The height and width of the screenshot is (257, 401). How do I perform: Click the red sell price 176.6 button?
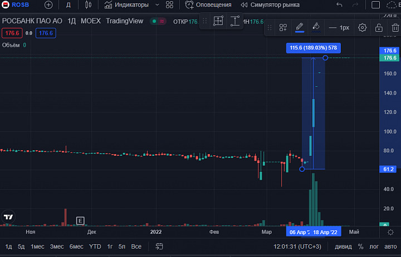pos(12,33)
